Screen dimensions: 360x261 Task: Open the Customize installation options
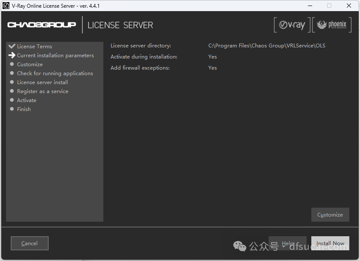(x=330, y=214)
